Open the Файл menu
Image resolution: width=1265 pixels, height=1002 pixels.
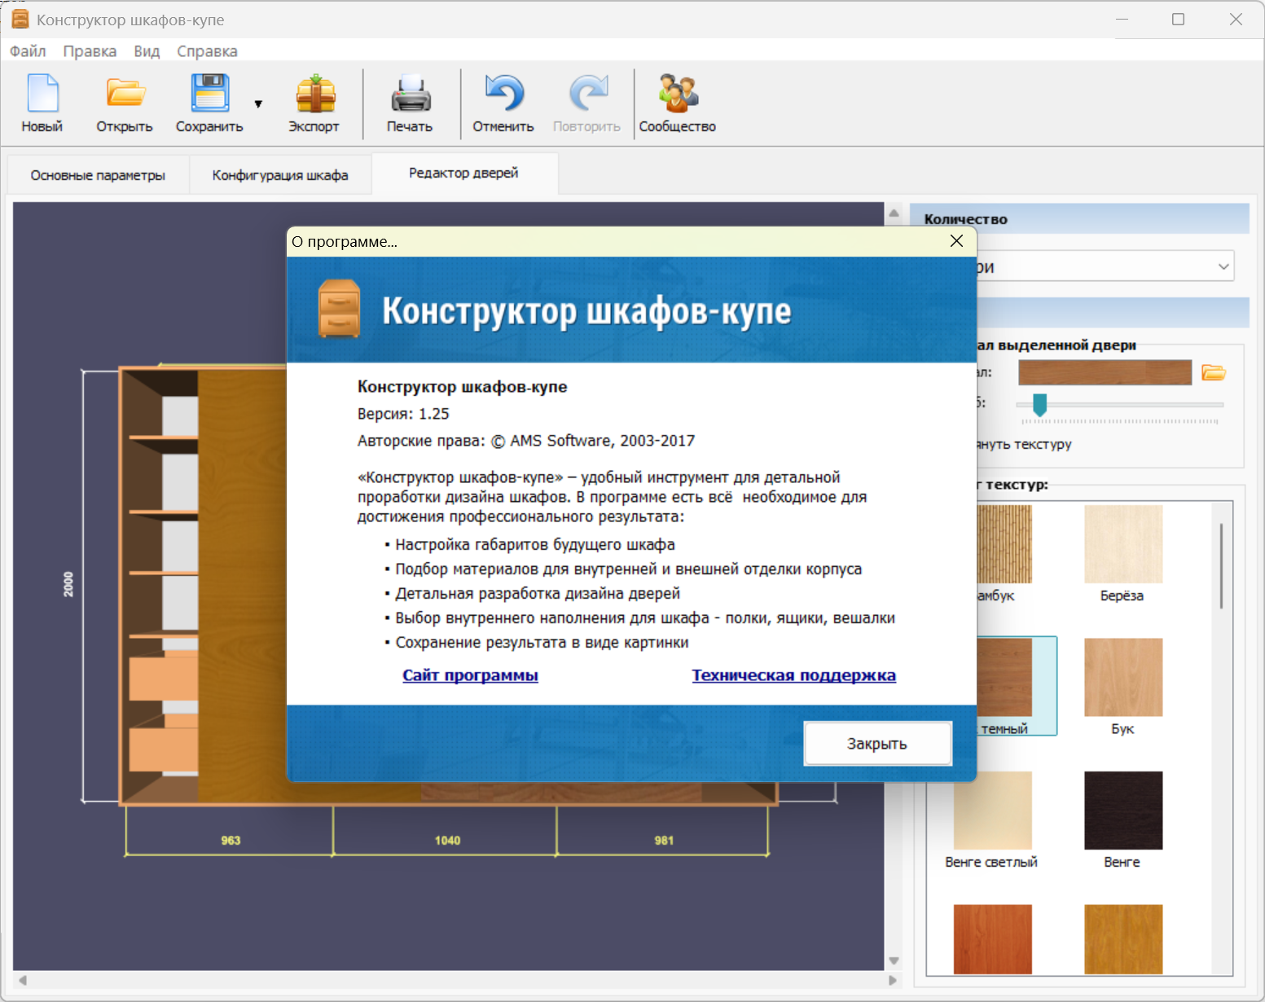[28, 51]
